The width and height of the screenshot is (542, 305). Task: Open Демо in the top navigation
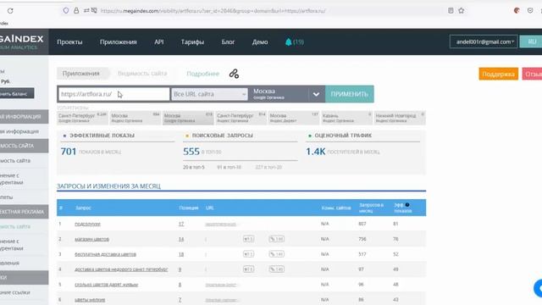pyautogui.click(x=260, y=42)
